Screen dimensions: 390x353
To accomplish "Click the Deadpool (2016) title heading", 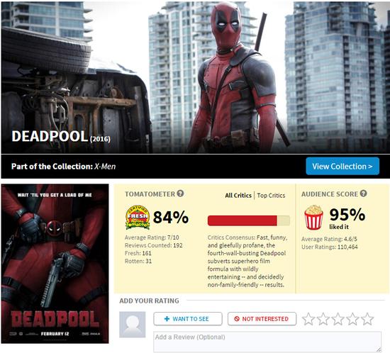I will (61, 137).
